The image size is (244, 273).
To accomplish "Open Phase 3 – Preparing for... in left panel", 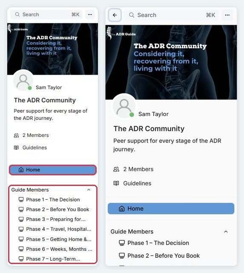I will click(56, 219).
